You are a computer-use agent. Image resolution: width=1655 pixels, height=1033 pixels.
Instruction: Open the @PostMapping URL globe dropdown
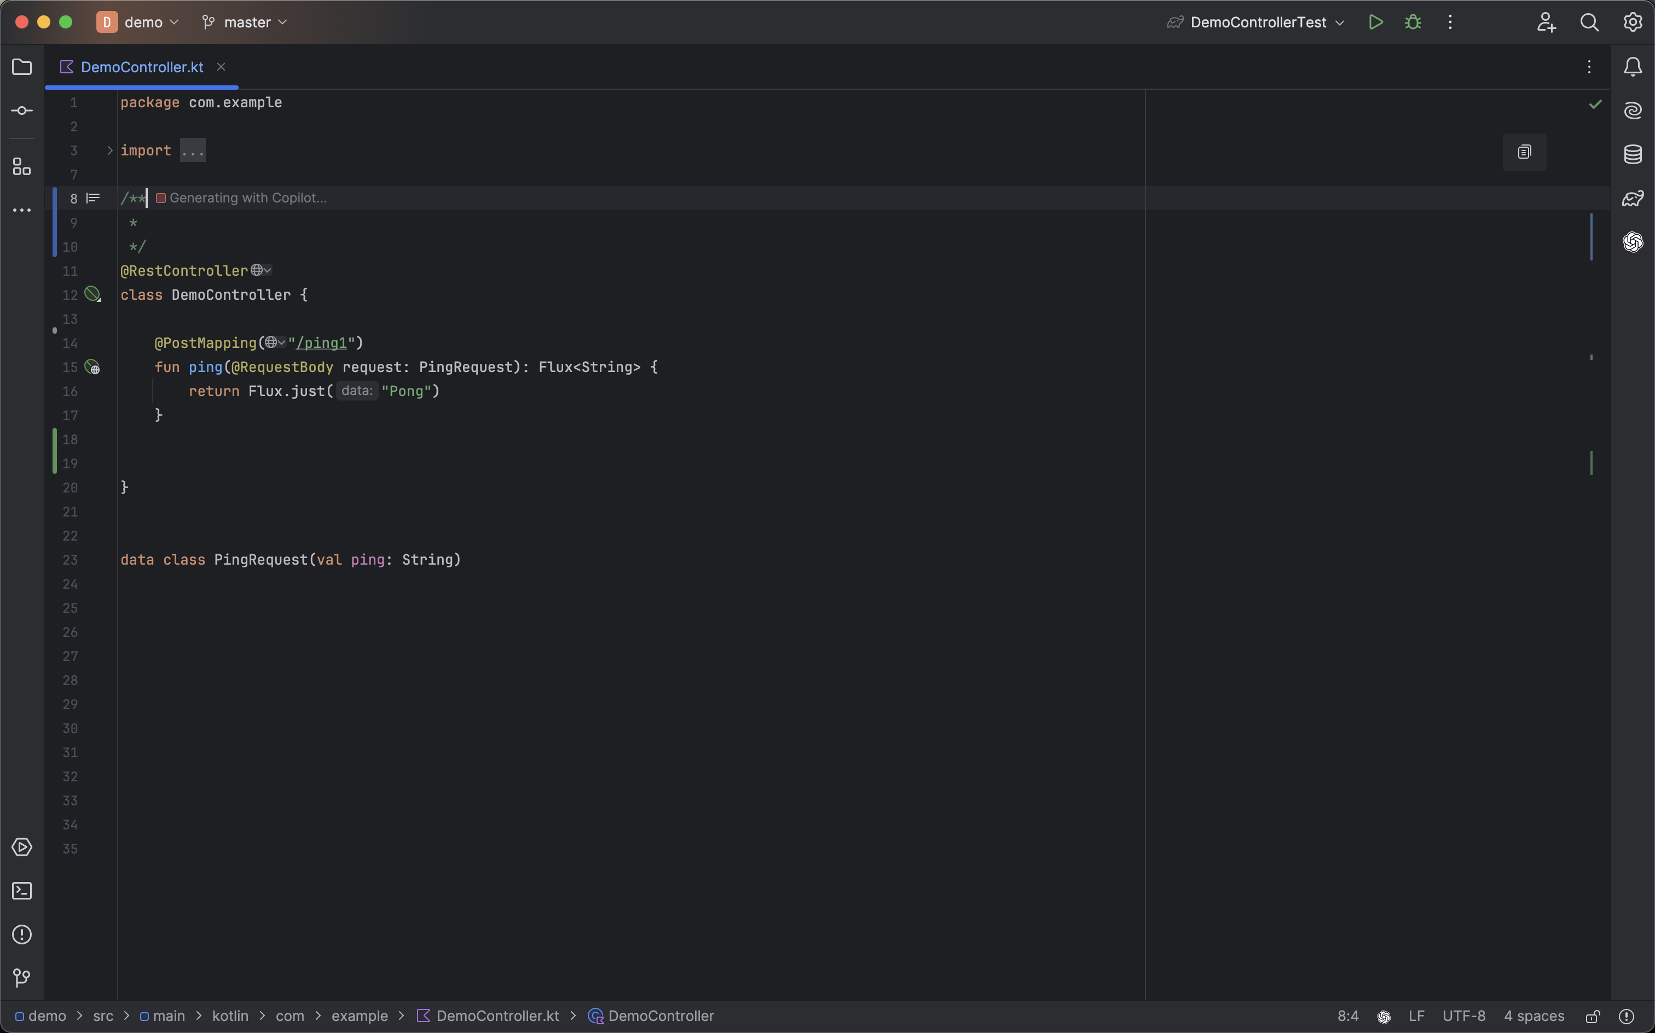[275, 343]
